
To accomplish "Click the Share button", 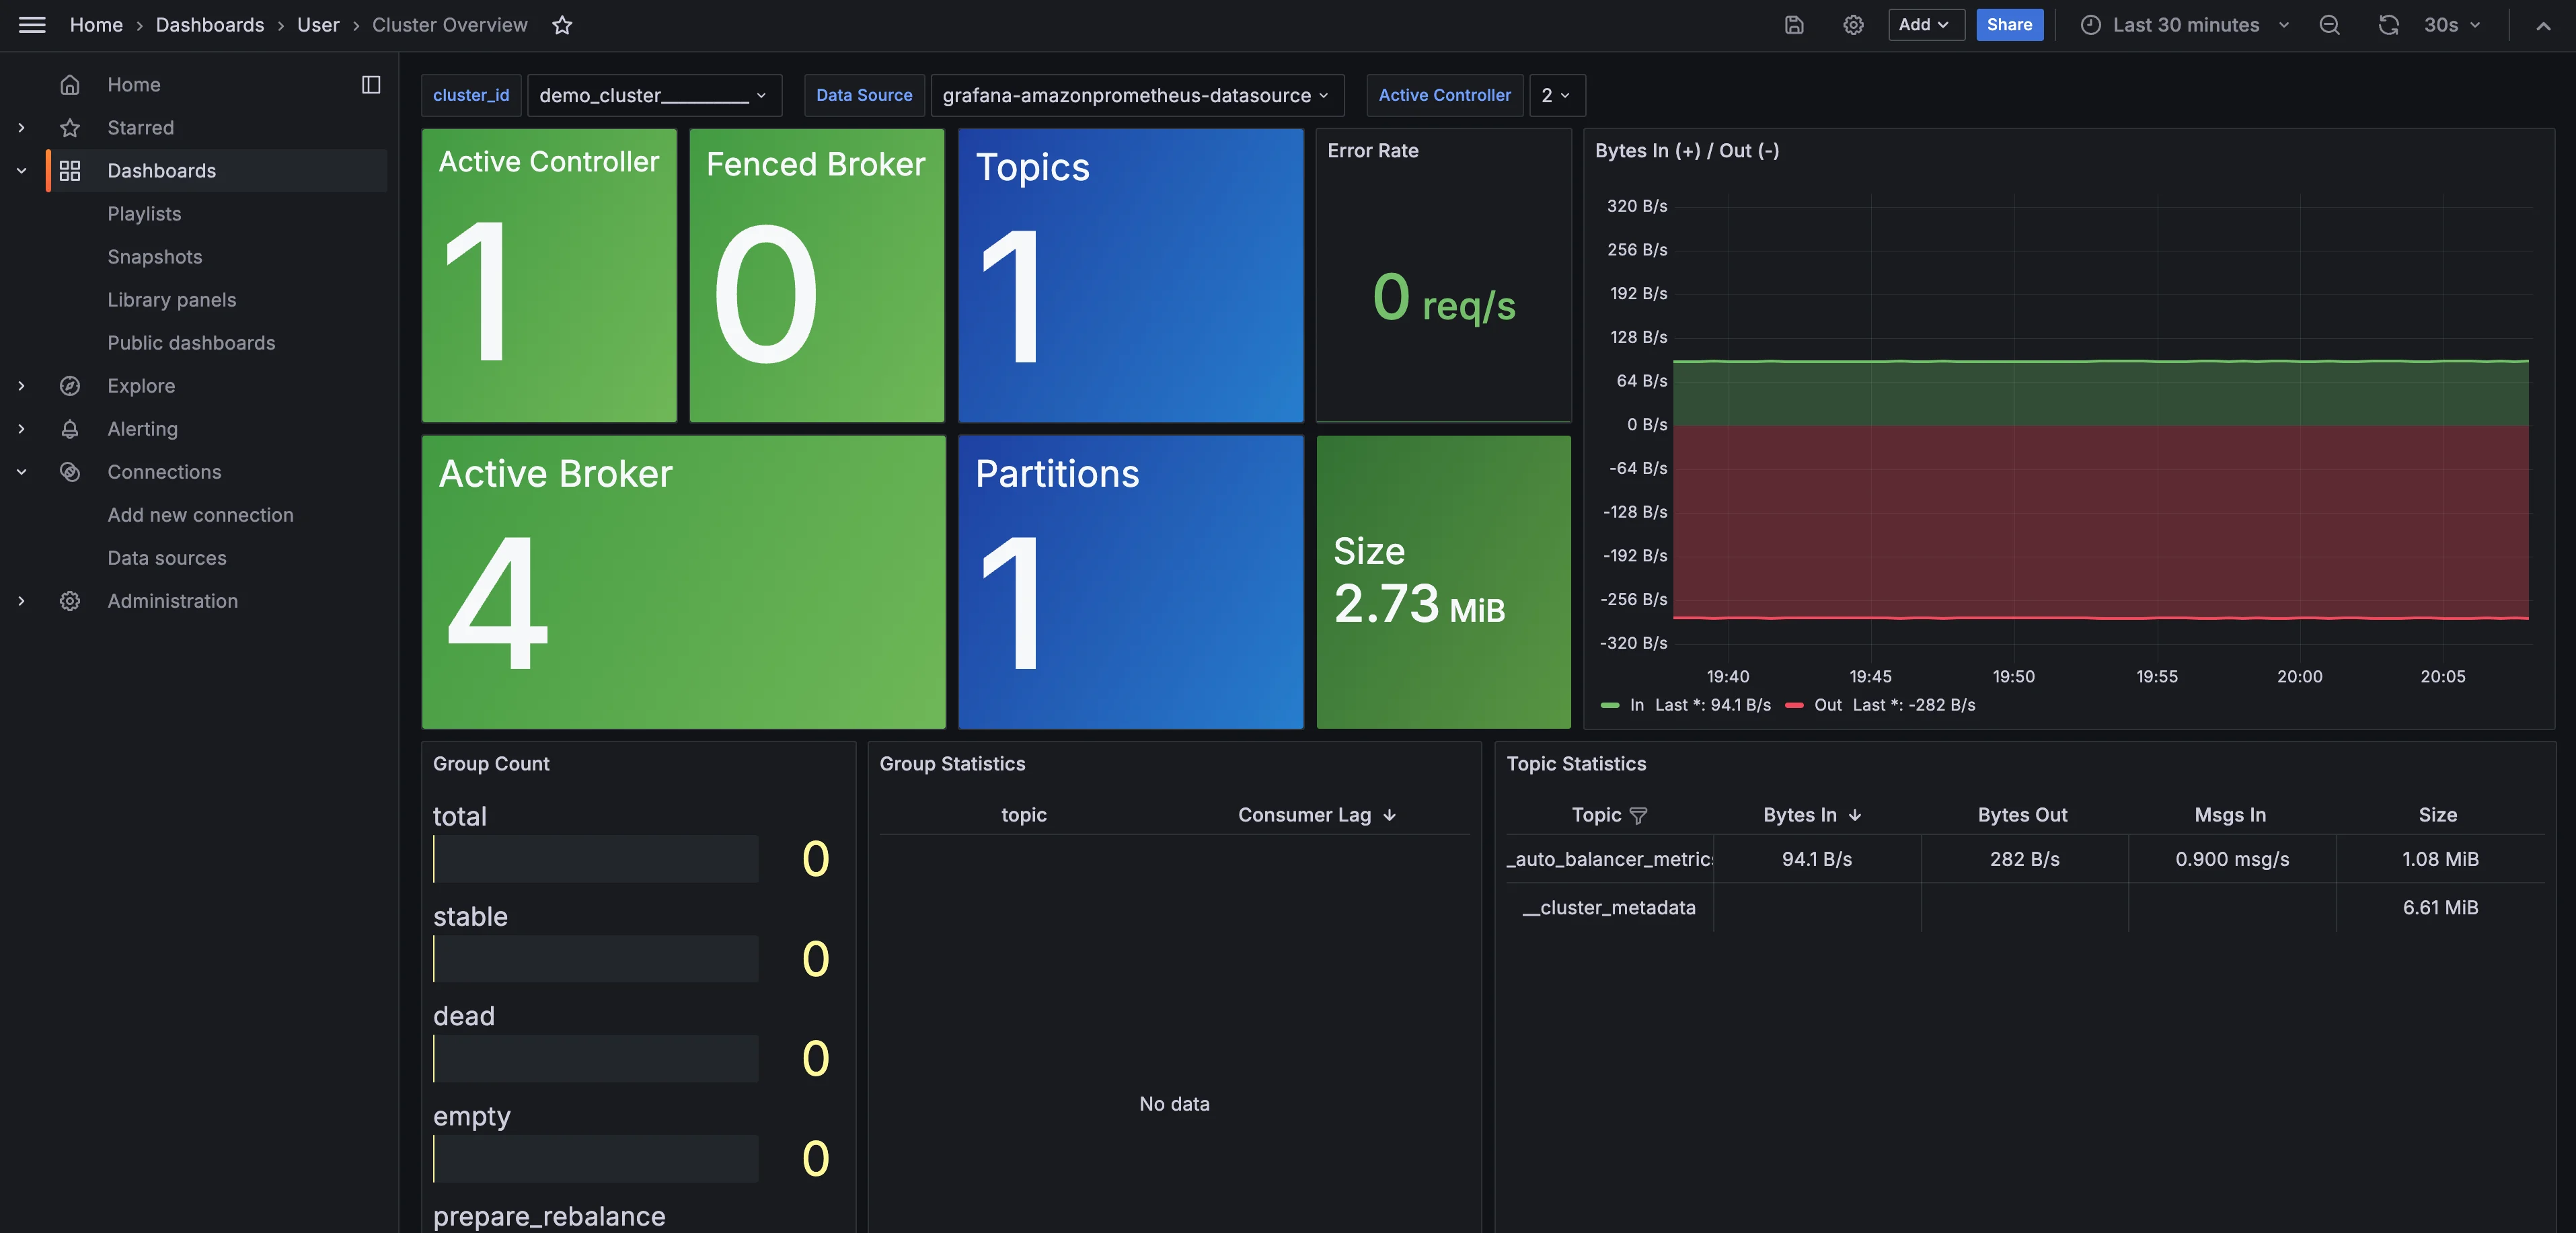I will tap(2009, 25).
